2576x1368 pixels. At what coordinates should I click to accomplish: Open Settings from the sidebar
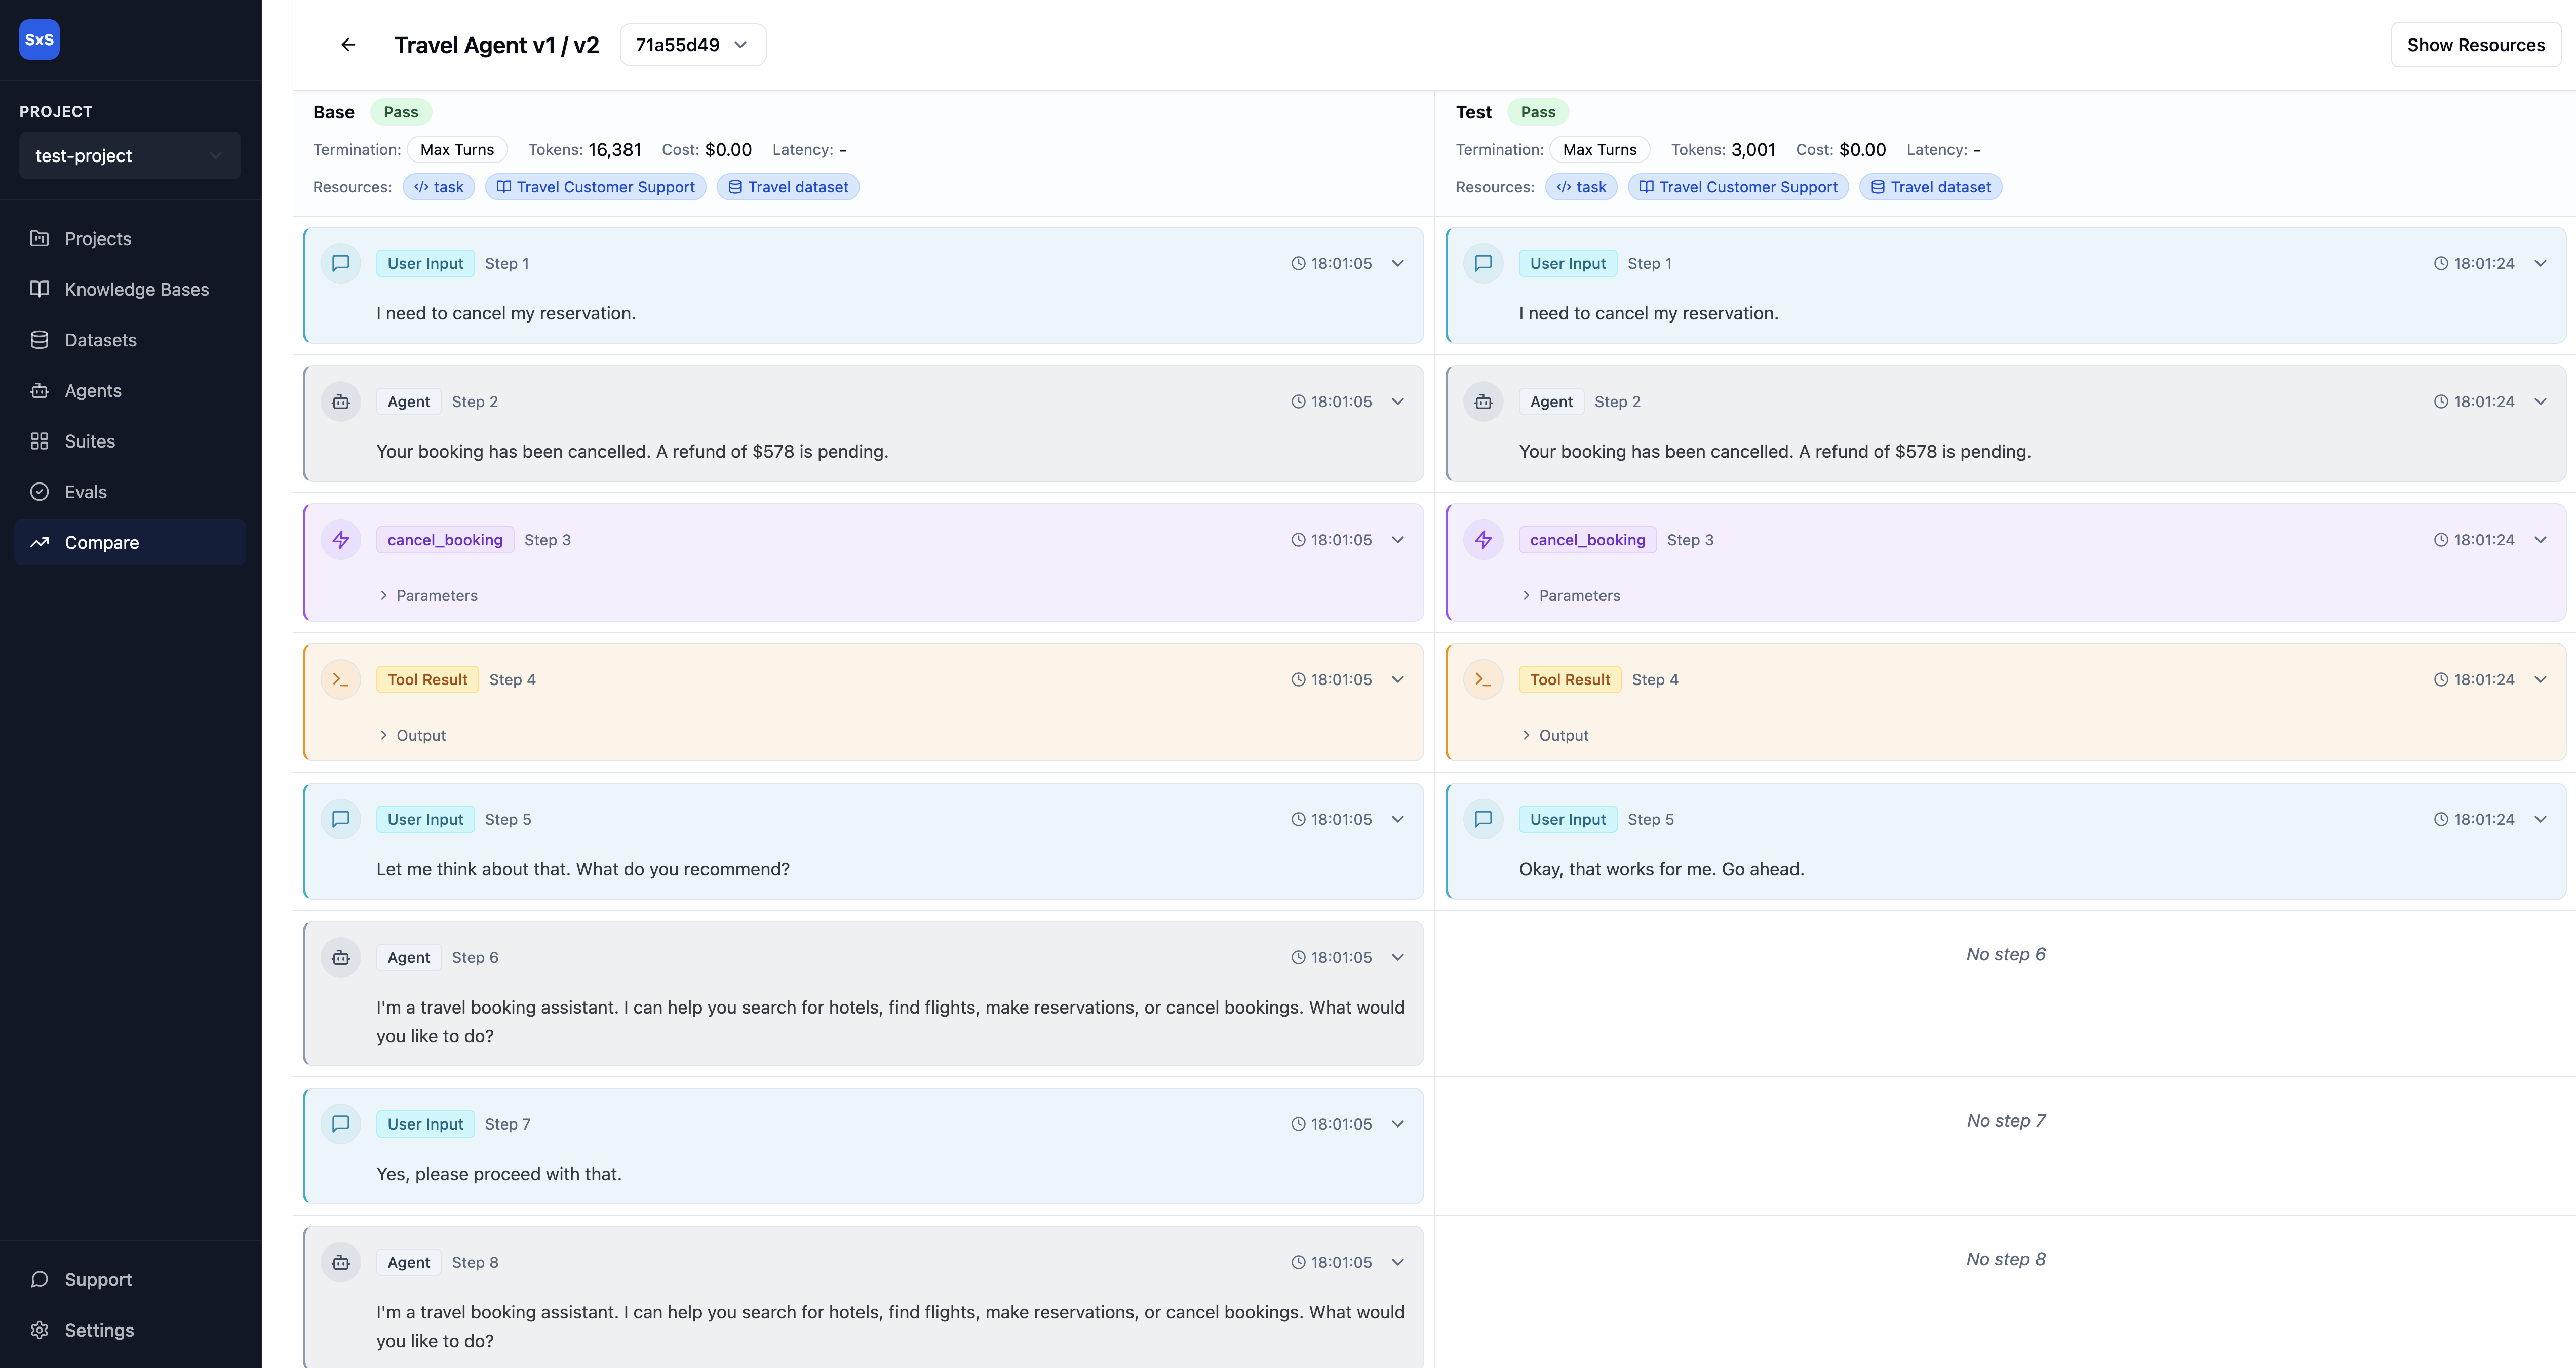click(99, 1330)
